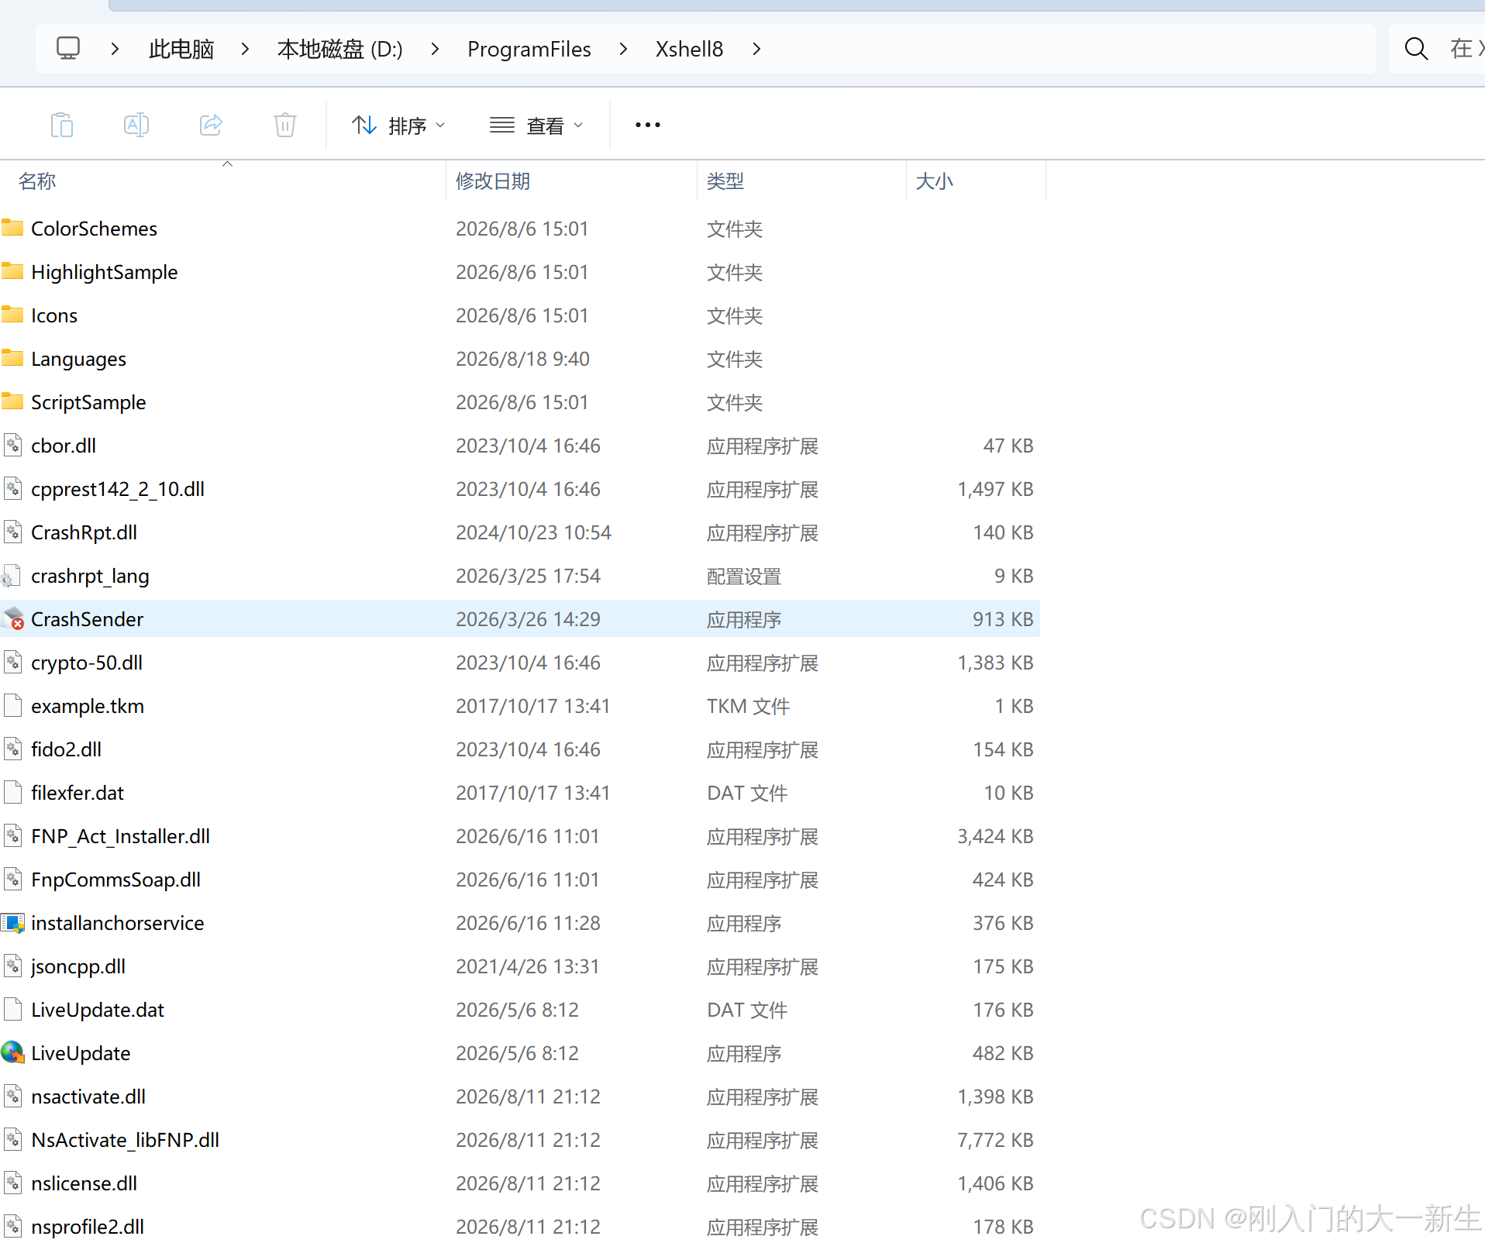Viewport: 1485px width, 1243px height.
Task: Click the crypto-50.dll file icon
Action: tap(12, 662)
